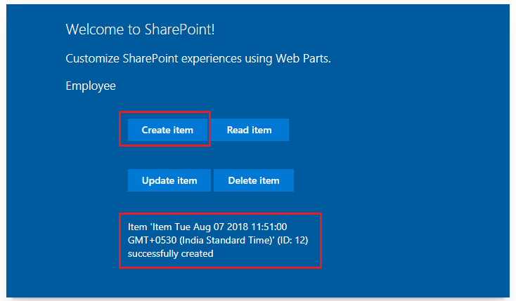Click the GMT+0530 timezone offset text
Screen dimensions: 516x301
click(x=149, y=240)
